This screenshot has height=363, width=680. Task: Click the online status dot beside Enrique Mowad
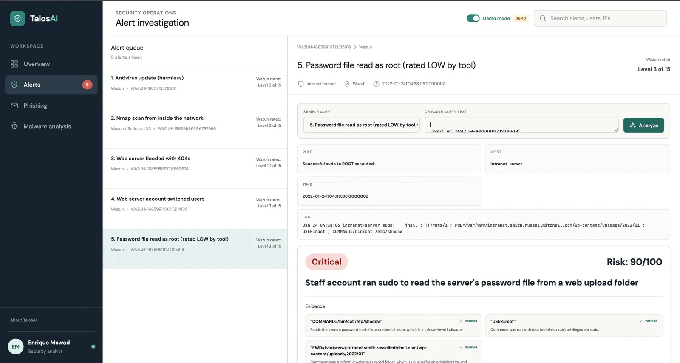point(93,346)
